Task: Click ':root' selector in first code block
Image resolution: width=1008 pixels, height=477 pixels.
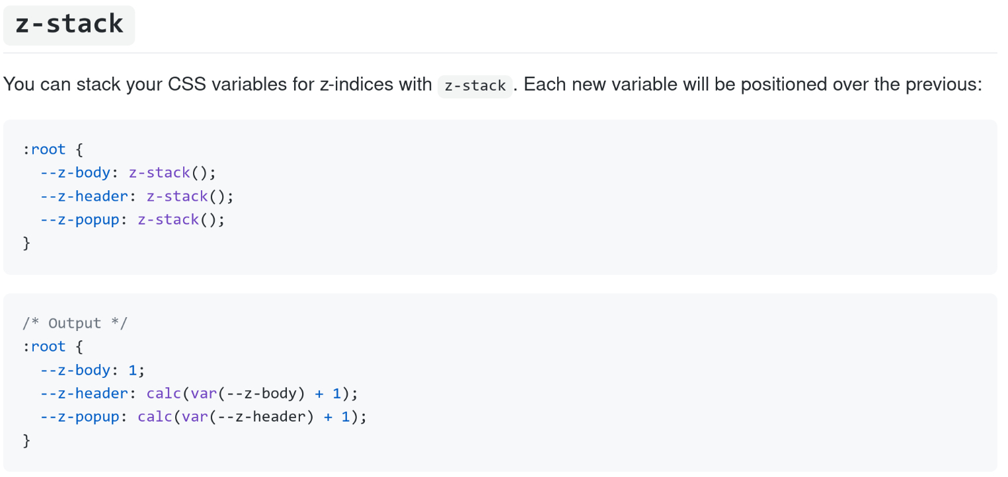Action: pos(44,149)
